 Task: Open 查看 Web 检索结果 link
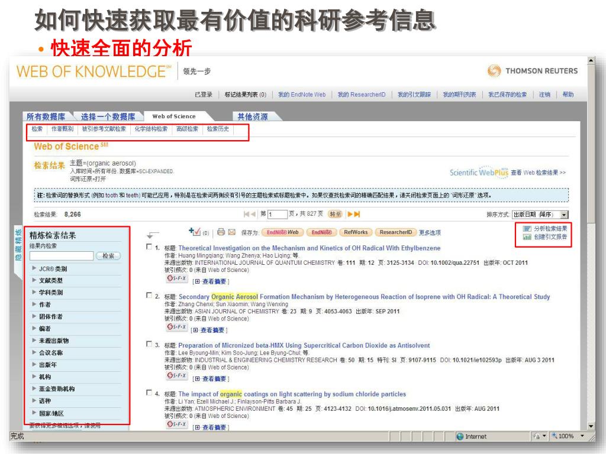538,173
